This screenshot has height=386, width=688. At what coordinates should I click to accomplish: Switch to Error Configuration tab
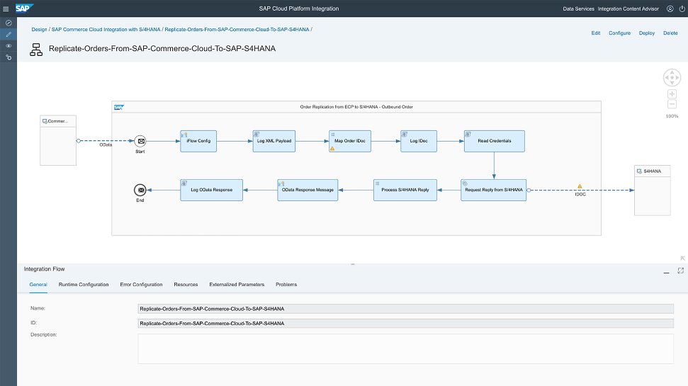click(x=141, y=285)
